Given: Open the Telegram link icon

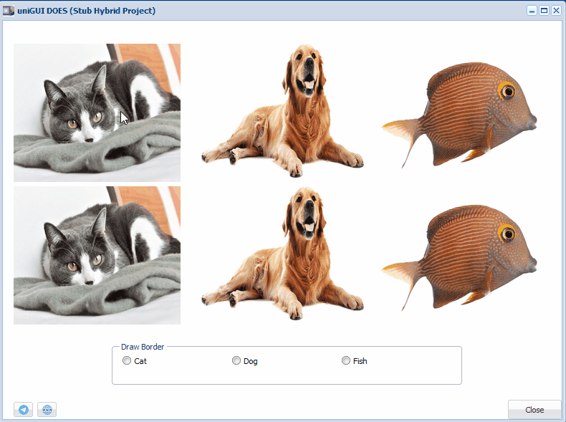Looking at the screenshot, I should (24, 409).
